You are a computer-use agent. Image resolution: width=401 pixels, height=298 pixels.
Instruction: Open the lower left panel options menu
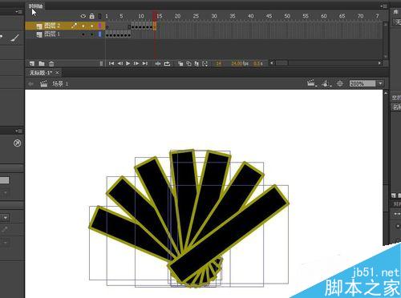pyautogui.click(x=18, y=131)
